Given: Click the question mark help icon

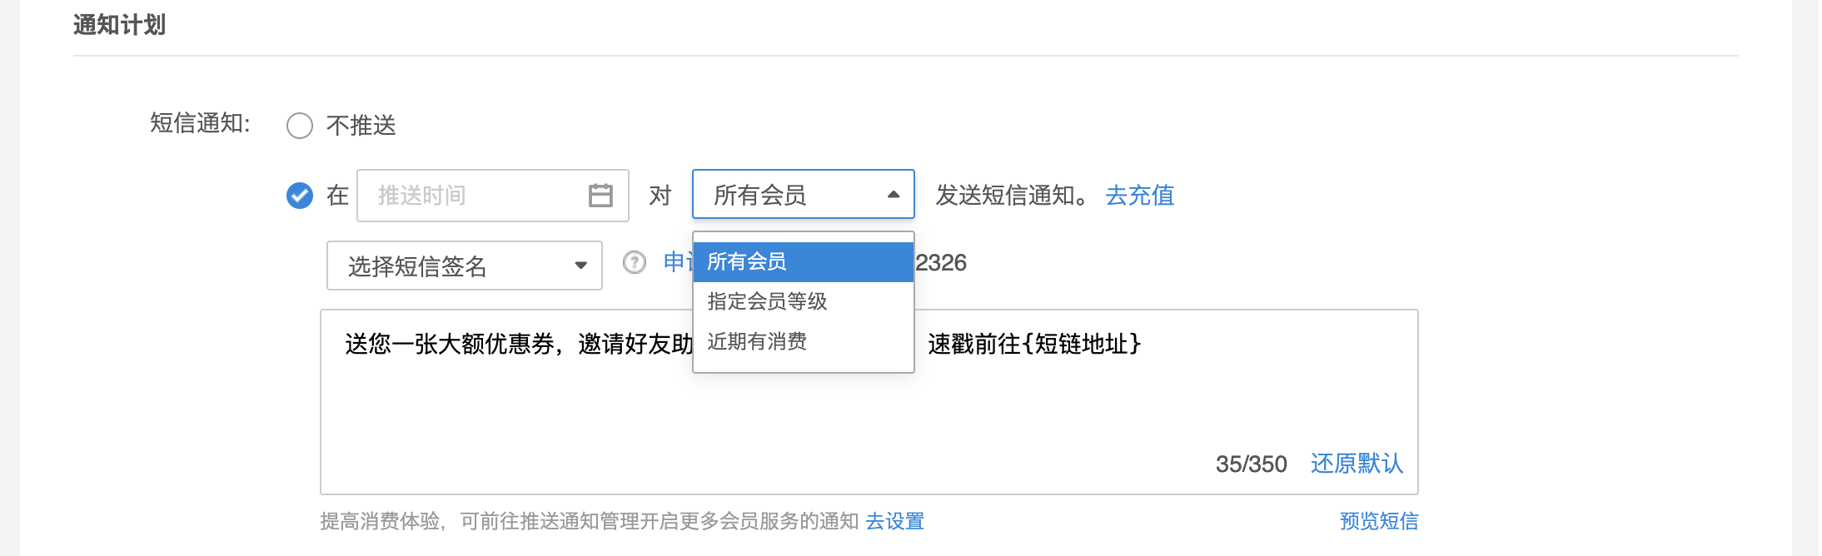Looking at the screenshot, I should 635,263.
